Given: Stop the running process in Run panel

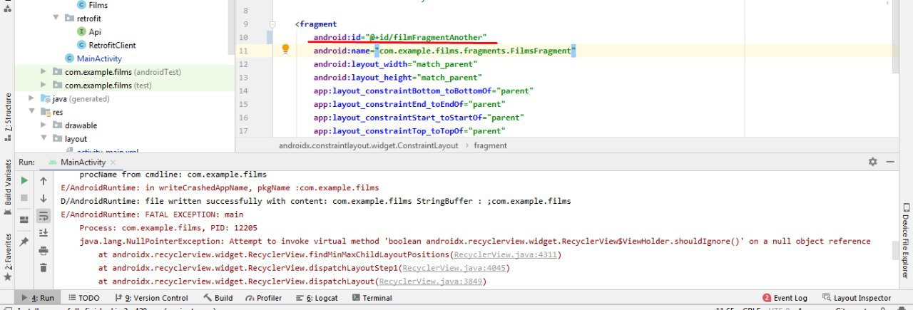Looking at the screenshot, I should tap(25, 197).
